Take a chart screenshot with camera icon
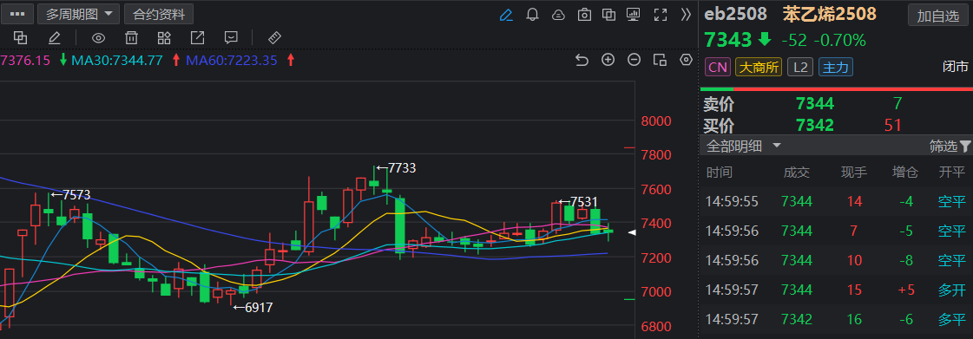Screen dimensions: 973x339 (584, 14)
